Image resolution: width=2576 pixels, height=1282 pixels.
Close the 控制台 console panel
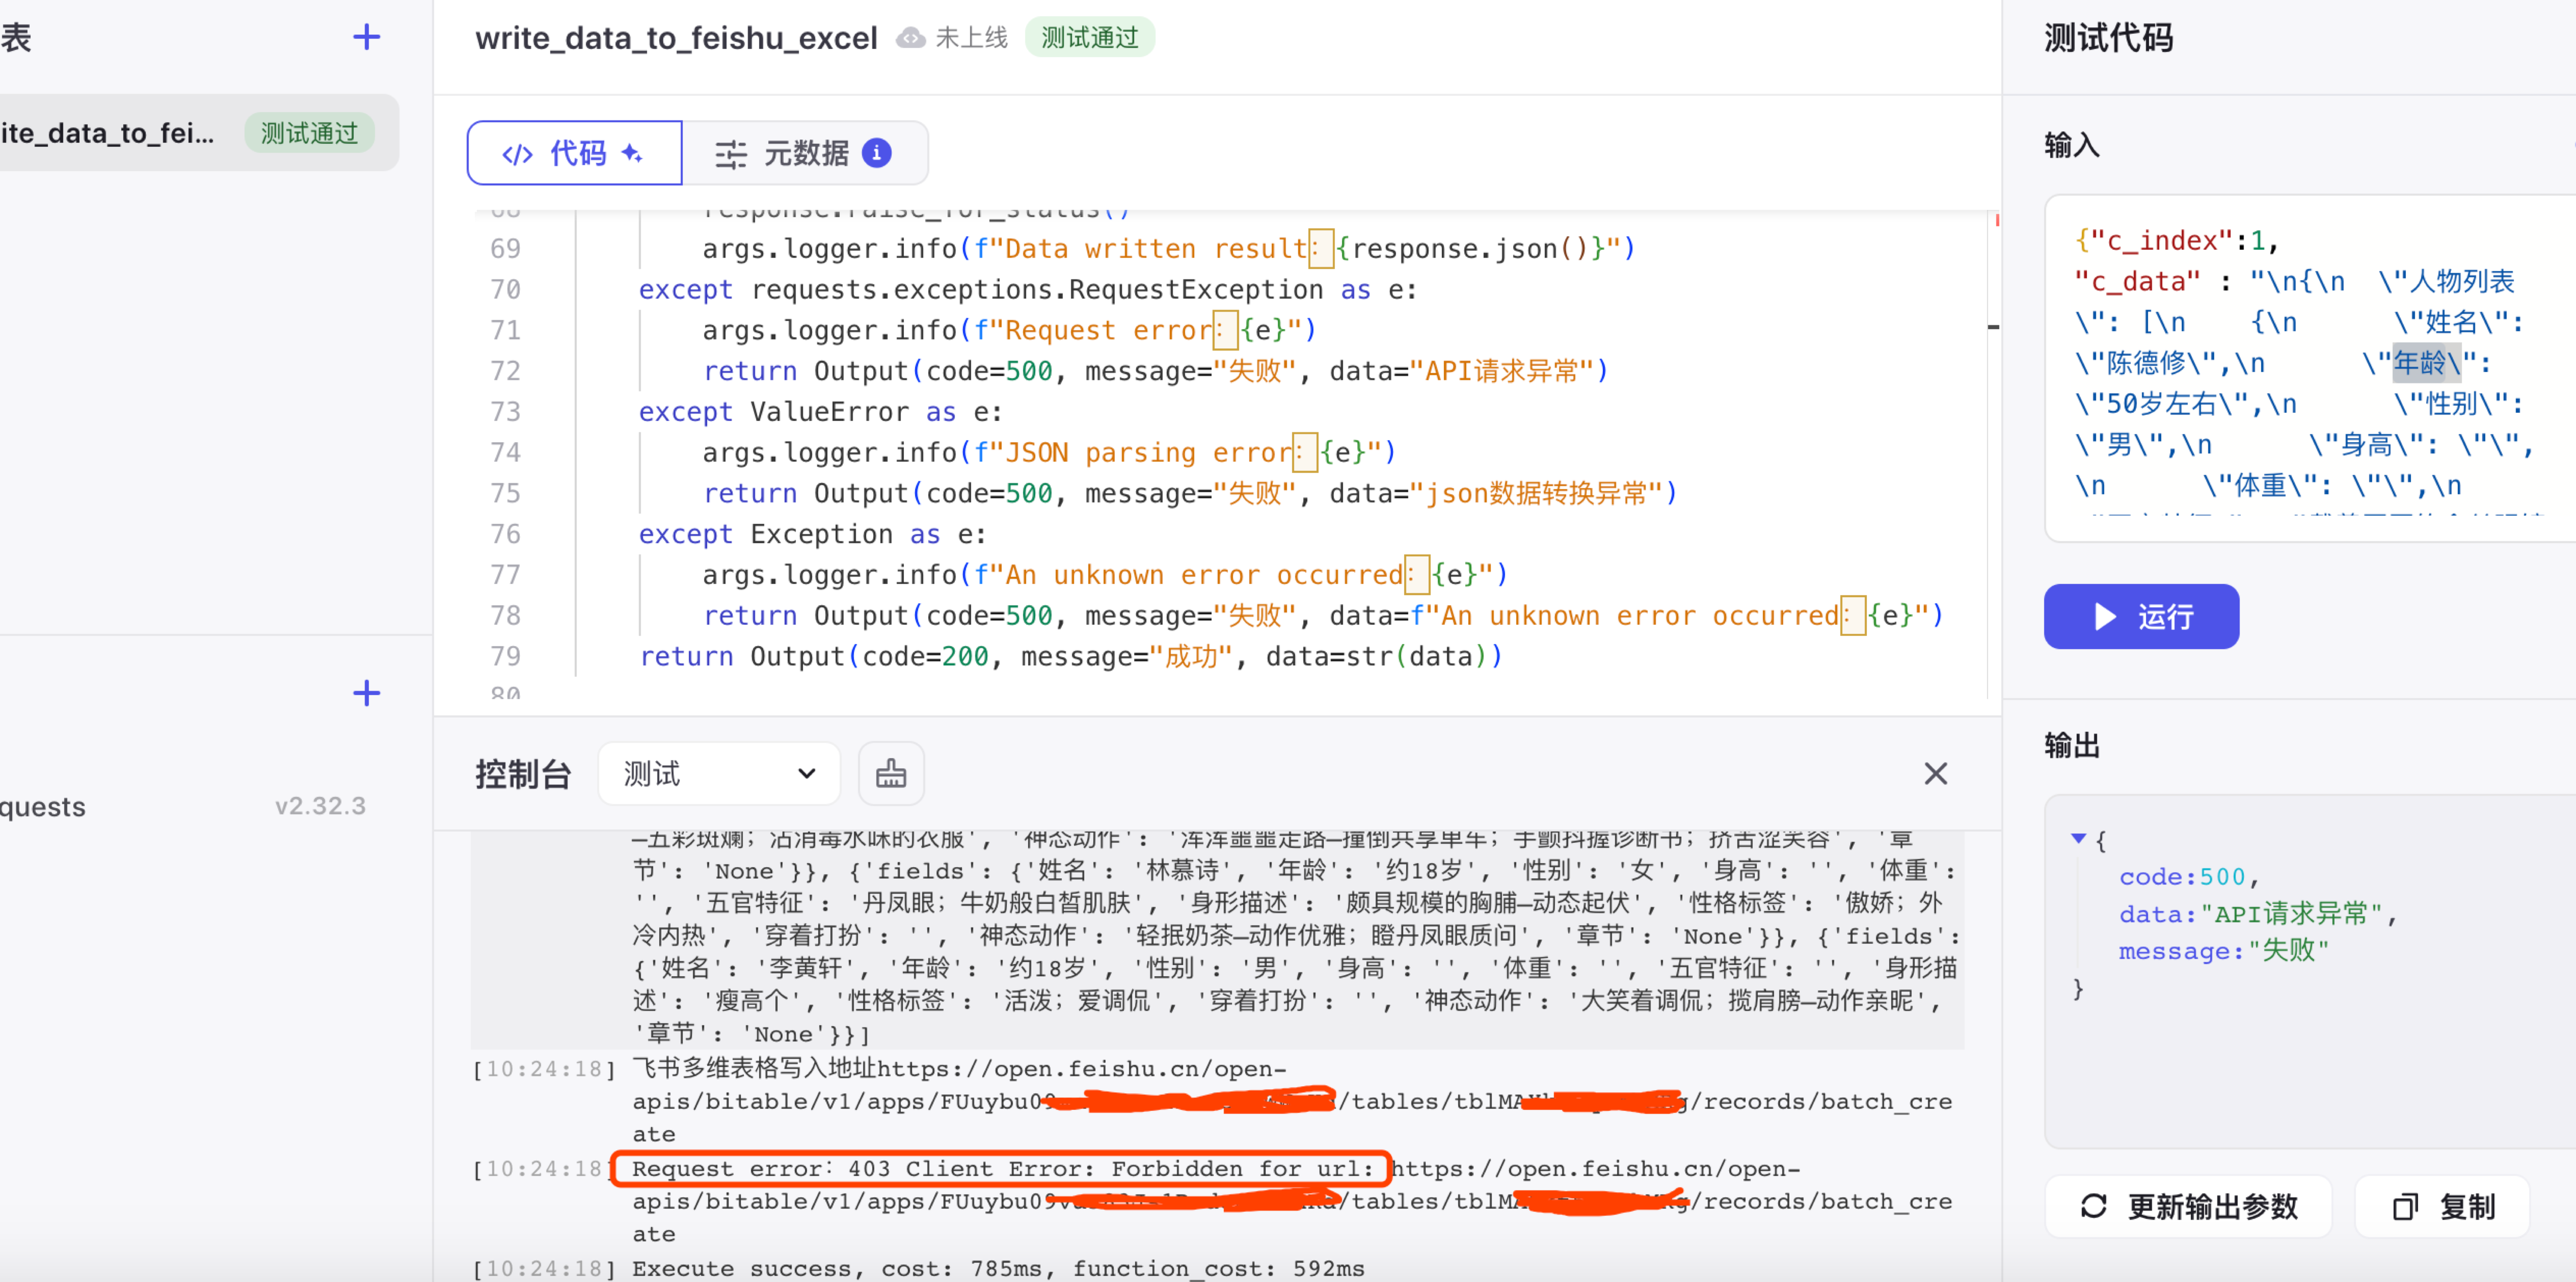(1935, 773)
